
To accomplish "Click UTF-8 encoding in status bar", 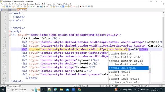I will (147, 86).
